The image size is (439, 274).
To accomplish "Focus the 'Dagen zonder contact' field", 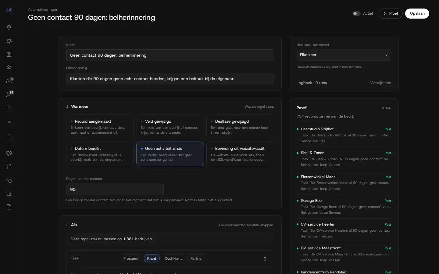I will (115, 189).
